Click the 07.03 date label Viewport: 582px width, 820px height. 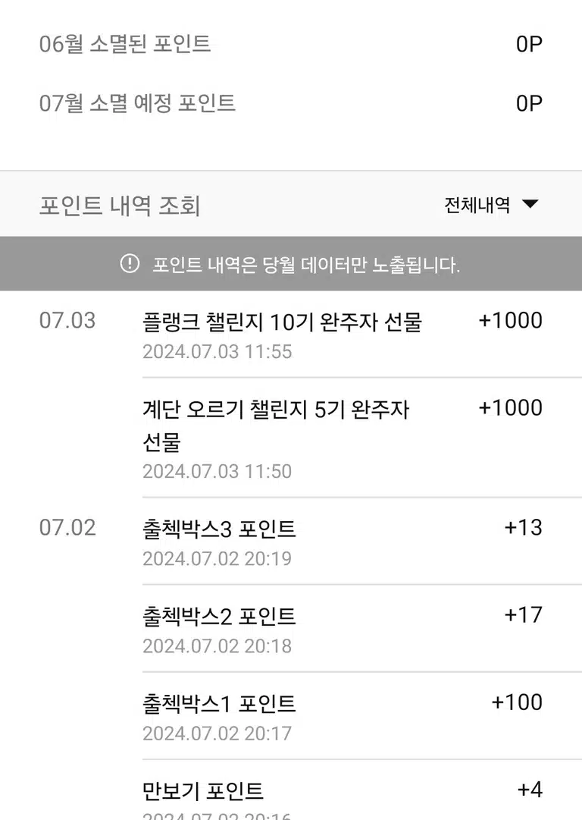pos(67,320)
